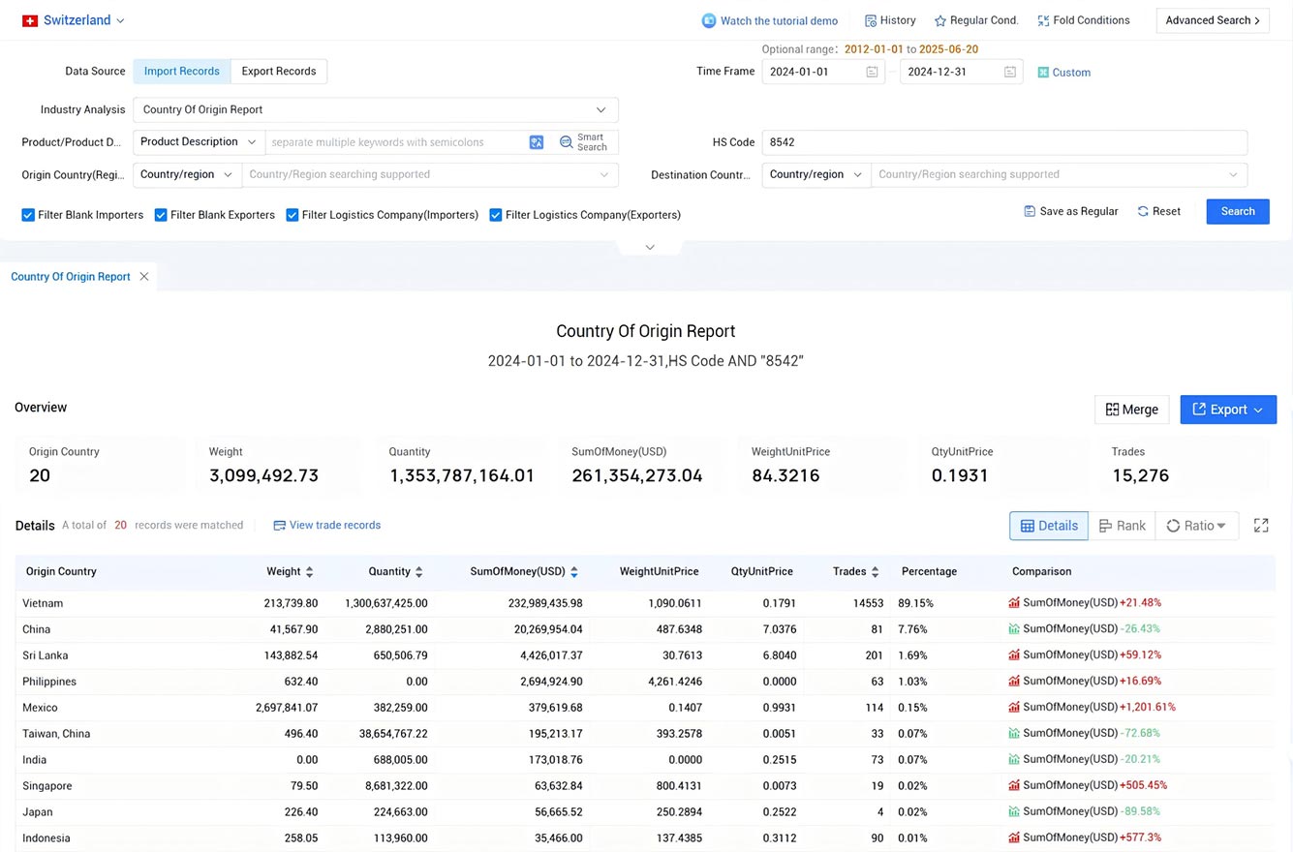Click comparison chart icon in Taiwan, China row
Image resolution: width=1293 pixels, height=852 pixels.
tap(1014, 733)
